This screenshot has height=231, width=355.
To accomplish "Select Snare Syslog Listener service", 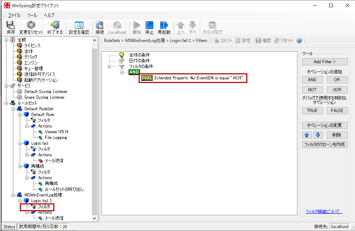I will pyautogui.click(x=44, y=97).
